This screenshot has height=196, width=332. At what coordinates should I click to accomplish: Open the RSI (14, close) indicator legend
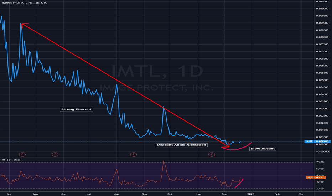[x=12, y=160]
